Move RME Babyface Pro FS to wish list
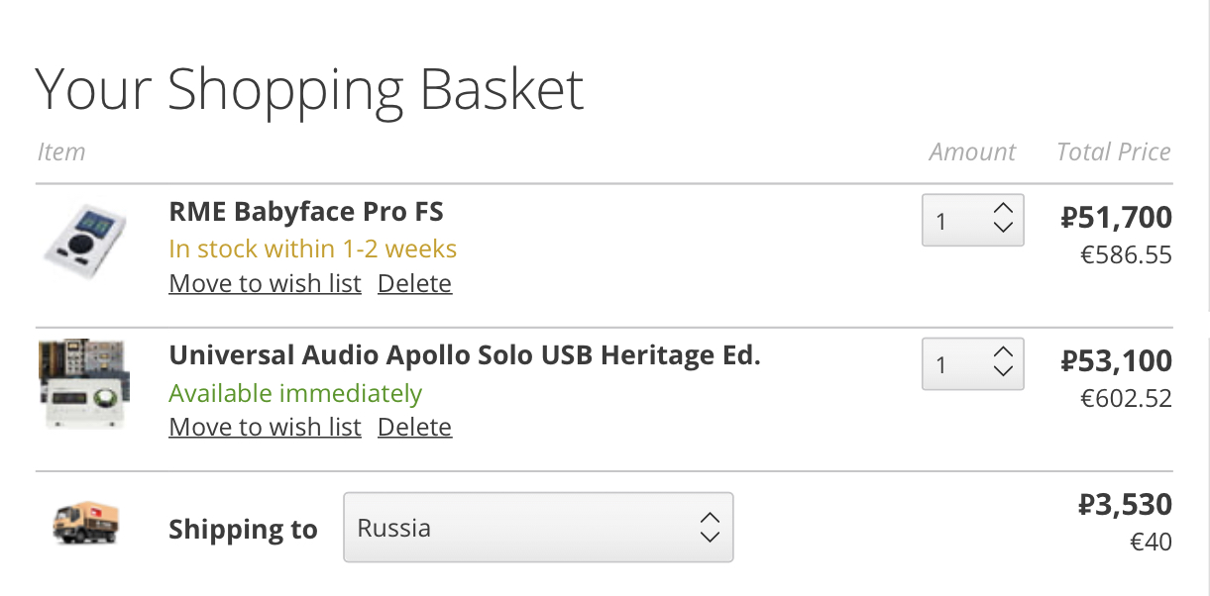 [266, 283]
